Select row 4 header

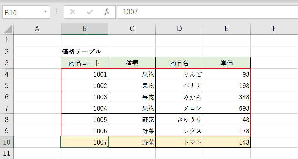[x=7, y=74]
